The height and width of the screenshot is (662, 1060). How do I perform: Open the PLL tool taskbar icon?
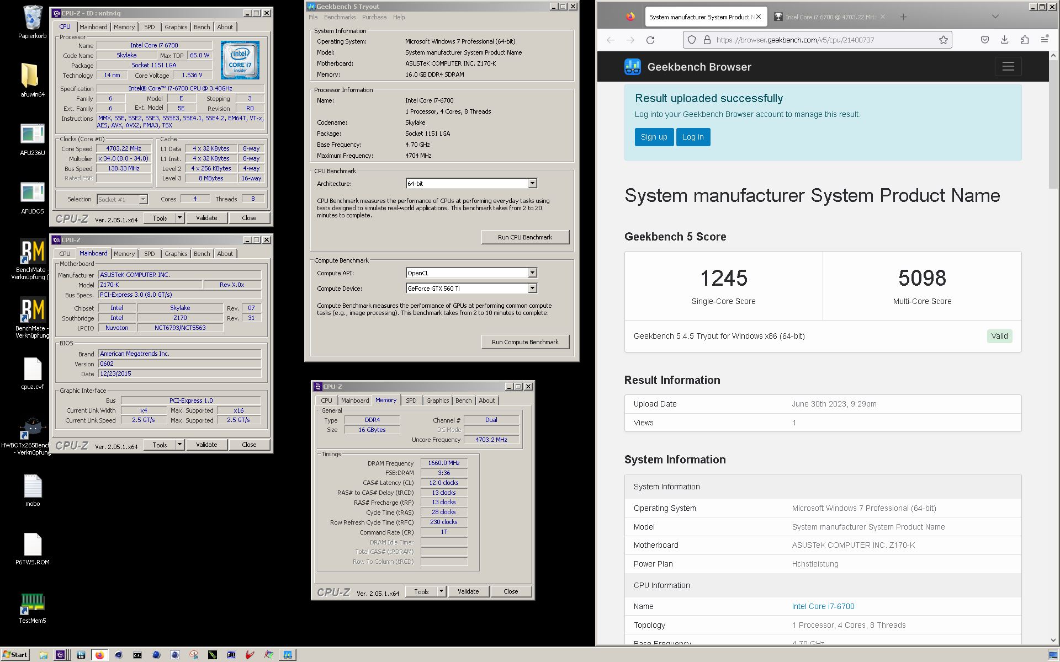click(x=231, y=655)
